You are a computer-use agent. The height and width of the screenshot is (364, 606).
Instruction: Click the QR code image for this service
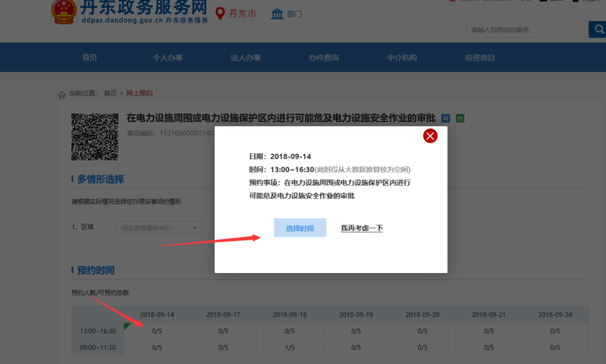(94, 136)
